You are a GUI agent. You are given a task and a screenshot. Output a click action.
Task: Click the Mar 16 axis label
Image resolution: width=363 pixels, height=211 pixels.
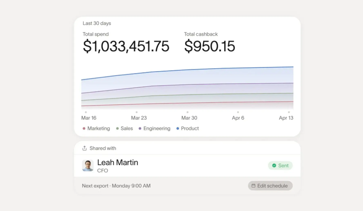coord(88,118)
